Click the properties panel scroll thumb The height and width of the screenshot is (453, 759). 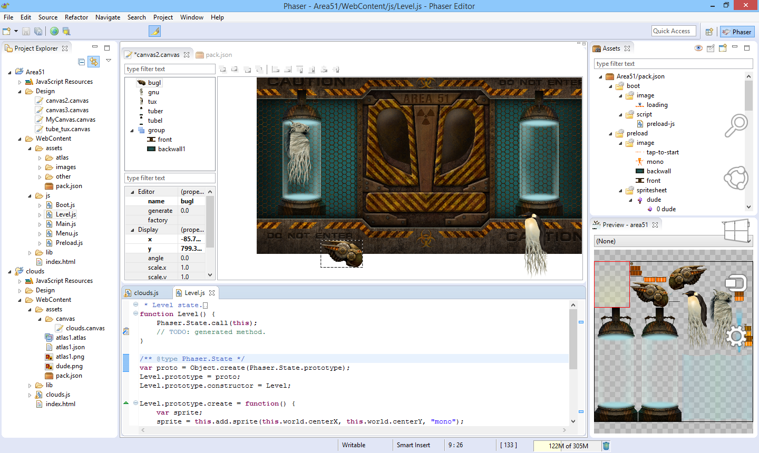coord(210,222)
